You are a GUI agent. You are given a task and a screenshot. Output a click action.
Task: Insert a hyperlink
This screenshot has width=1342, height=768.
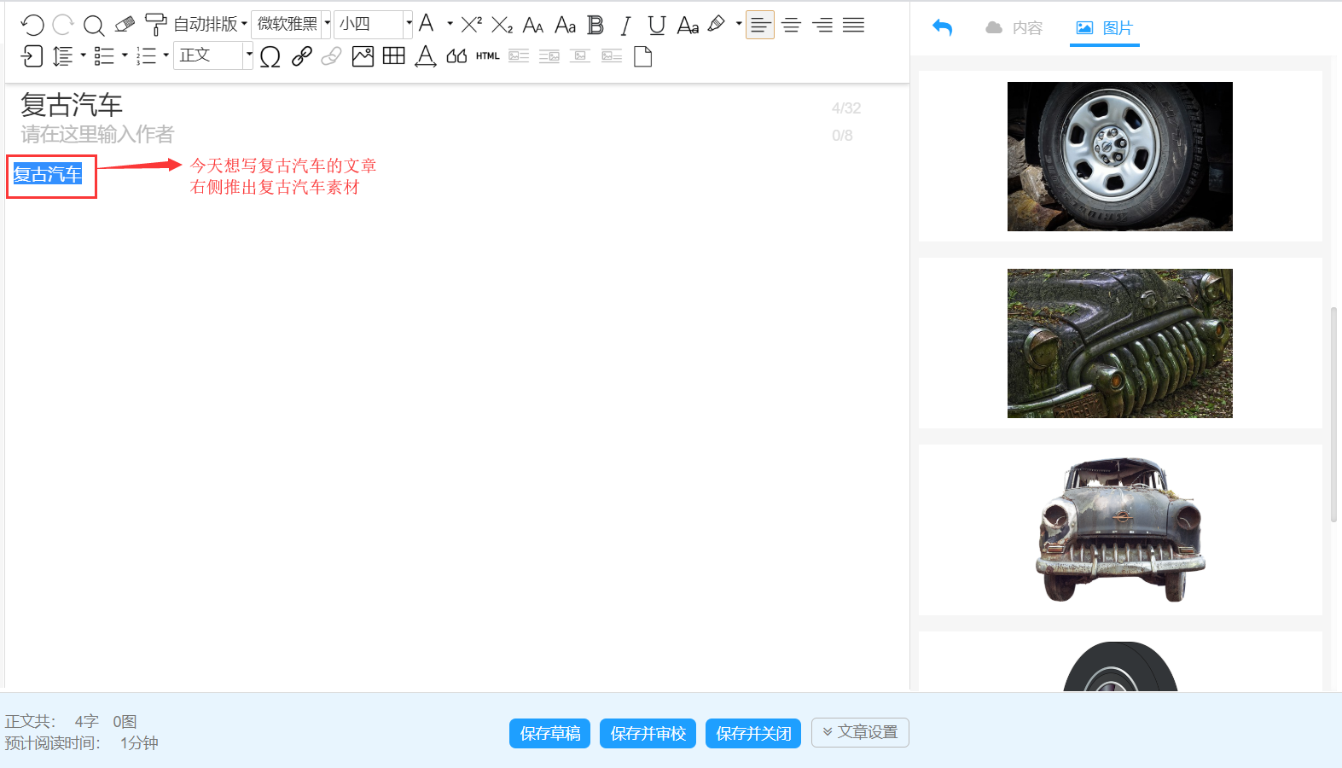pos(301,56)
